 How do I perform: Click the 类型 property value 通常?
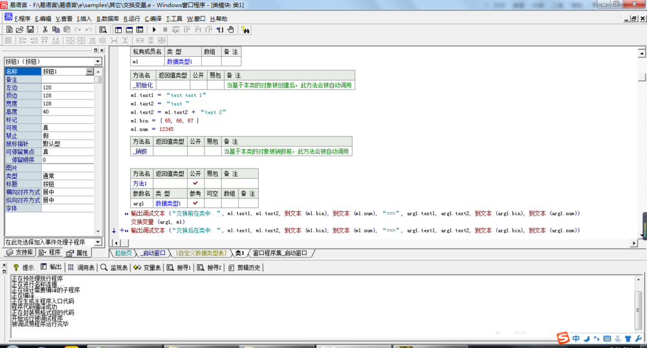[68, 176]
